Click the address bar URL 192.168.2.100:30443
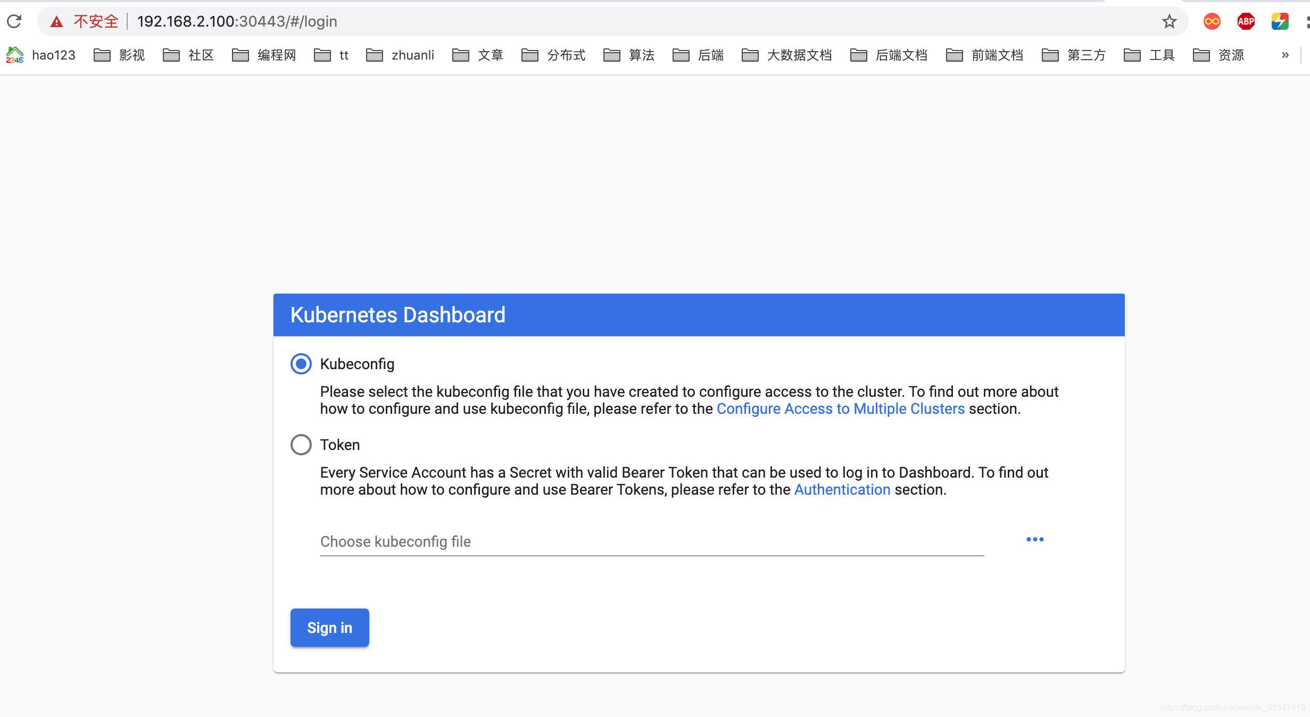 point(237,21)
